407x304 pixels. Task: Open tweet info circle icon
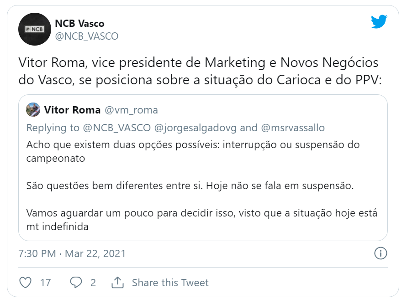[381, 253]
